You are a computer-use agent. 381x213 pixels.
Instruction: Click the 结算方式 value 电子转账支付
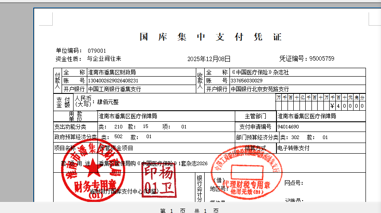293,148
